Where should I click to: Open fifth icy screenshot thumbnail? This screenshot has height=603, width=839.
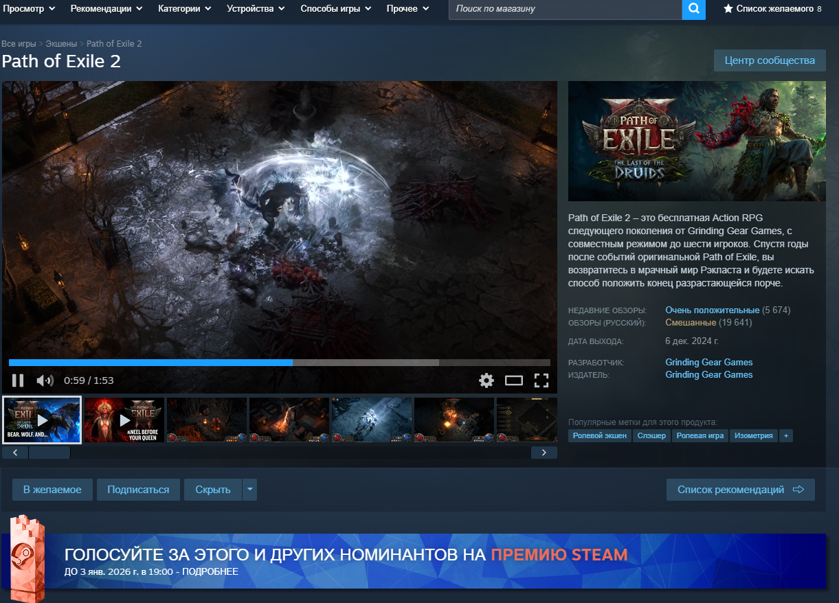372,420
